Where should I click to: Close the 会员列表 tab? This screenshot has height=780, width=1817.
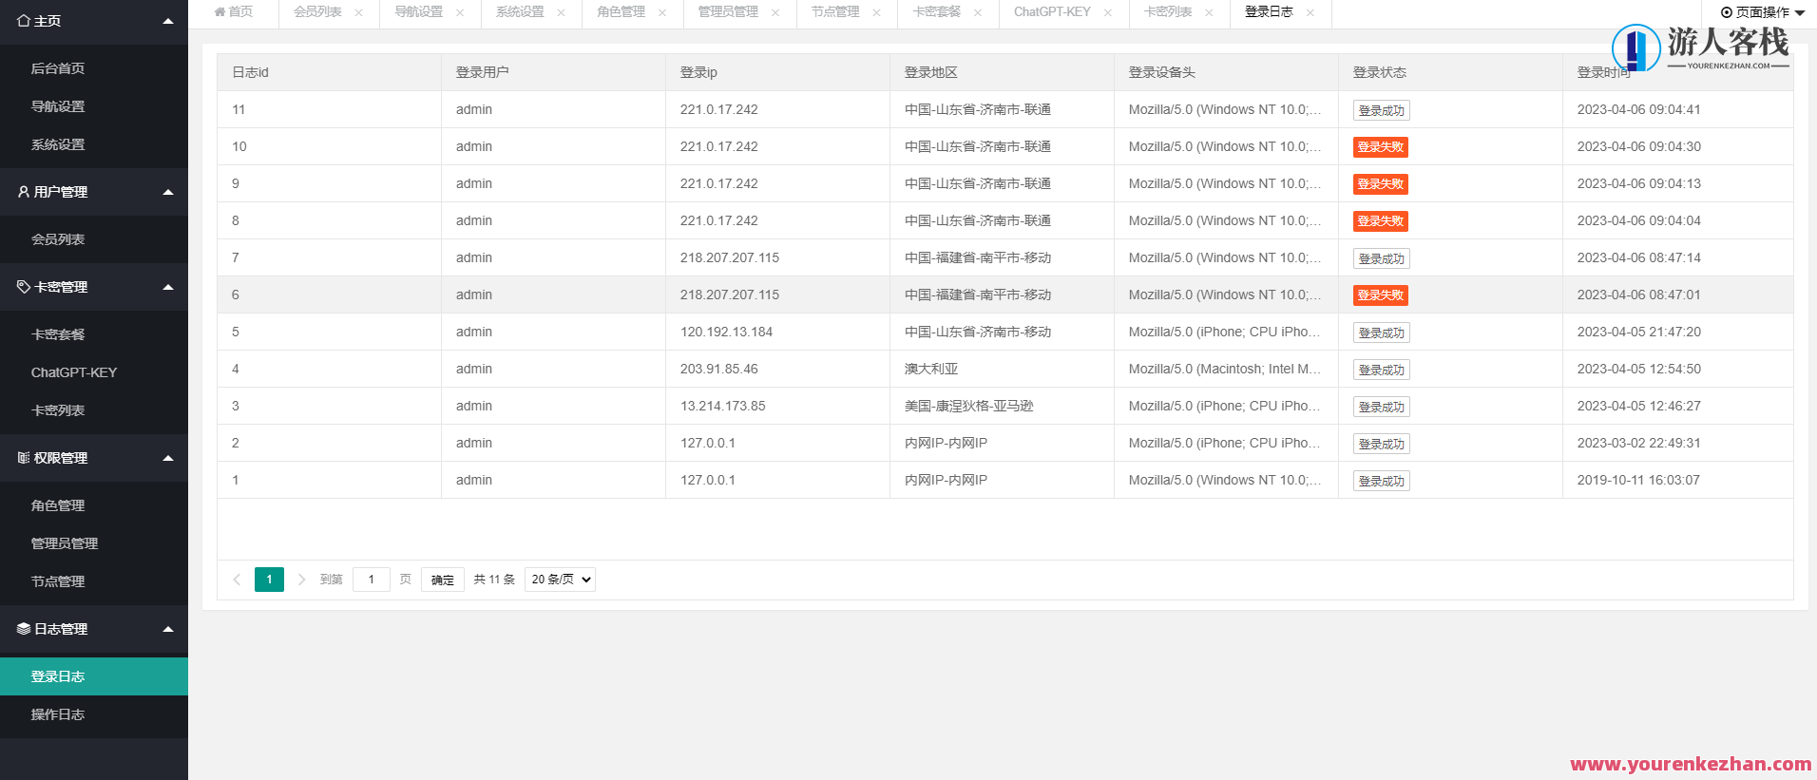358,12
